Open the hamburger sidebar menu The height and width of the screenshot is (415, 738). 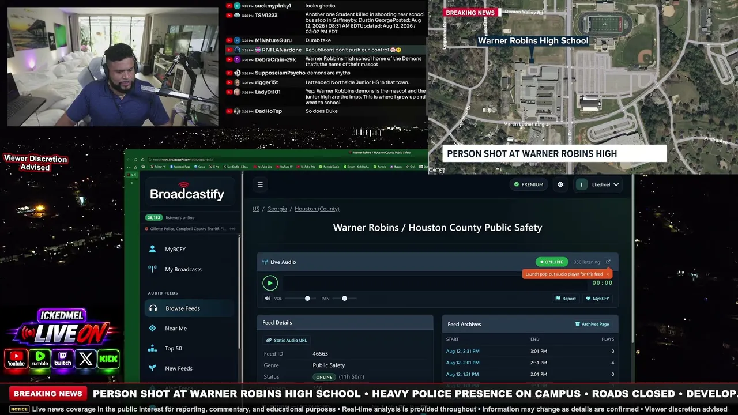260,184
